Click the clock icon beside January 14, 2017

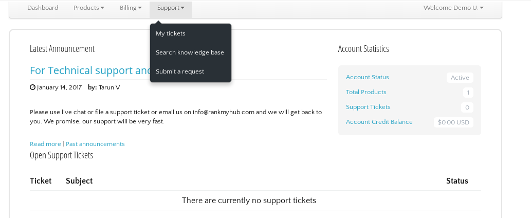[x=32, y=87]
